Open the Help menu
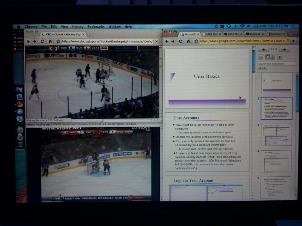This screenshot has width=302, height=226. coord(128,27)
